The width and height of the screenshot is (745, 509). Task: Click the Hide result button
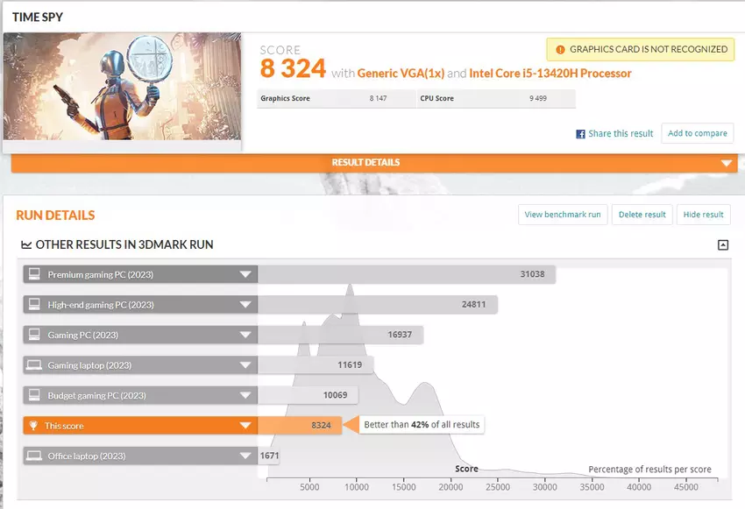tap(703, 215)
